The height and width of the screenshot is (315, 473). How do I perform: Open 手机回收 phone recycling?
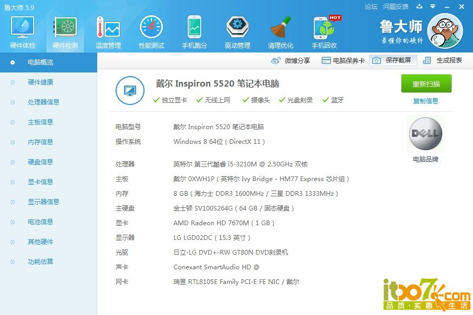click(324, 32)
